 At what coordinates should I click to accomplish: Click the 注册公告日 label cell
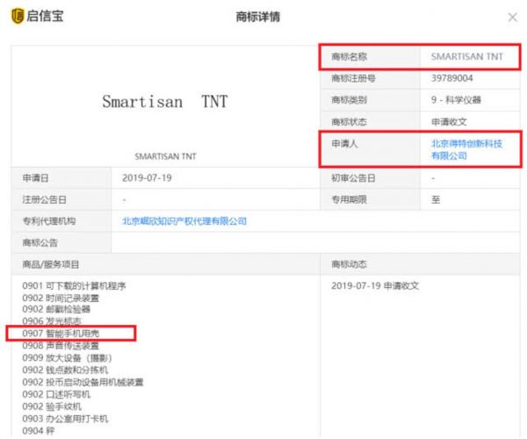coord(61,199)
